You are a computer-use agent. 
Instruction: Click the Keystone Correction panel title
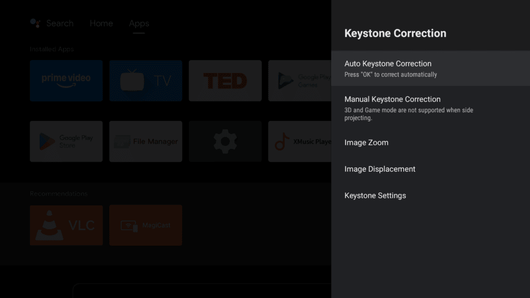(395, 34)
